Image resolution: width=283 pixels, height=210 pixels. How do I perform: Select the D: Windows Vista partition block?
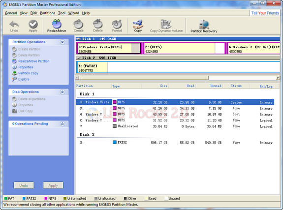(109, 48)
